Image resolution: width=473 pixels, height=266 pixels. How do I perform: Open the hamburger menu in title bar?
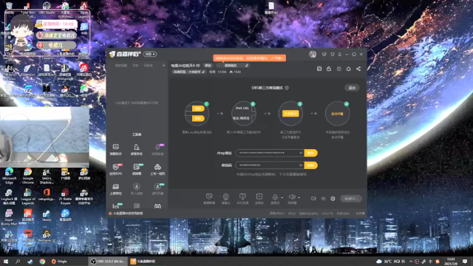point(340,54)
